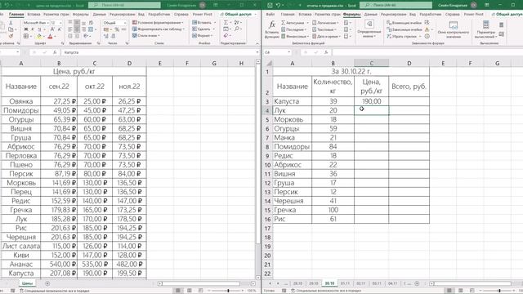Toggle Center horizontal alignment in left window

77,29
